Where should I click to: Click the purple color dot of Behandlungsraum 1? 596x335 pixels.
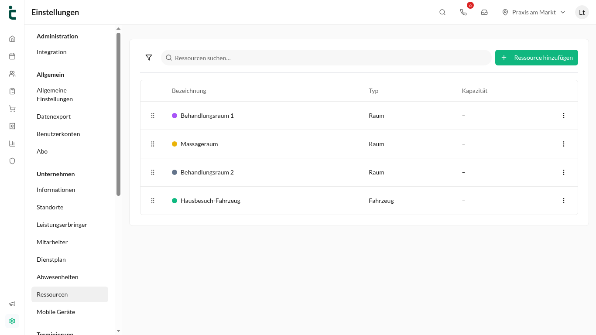coord(175,116)
